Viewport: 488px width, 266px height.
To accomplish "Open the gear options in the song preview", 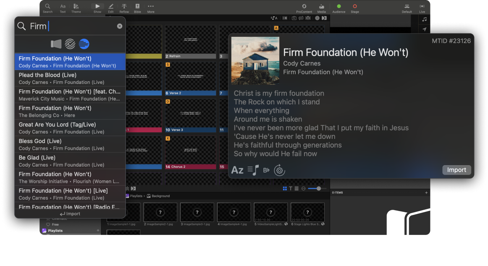I will click(x=280, y=170).
